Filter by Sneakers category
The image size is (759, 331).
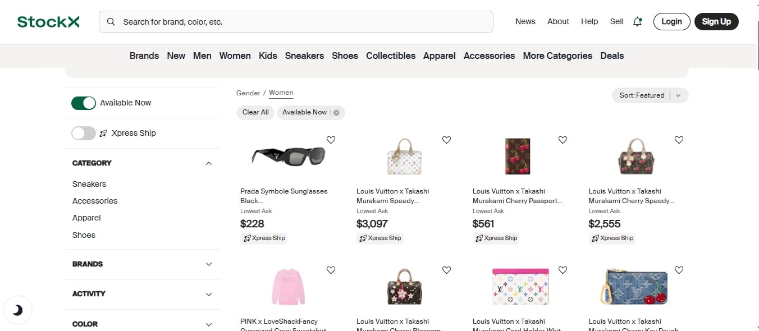[x=89, y=184]
